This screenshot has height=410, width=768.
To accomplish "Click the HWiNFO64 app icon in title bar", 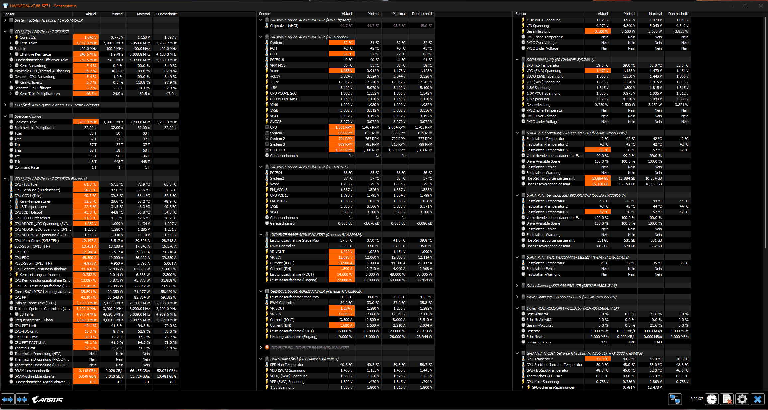I will click(5, 6).
